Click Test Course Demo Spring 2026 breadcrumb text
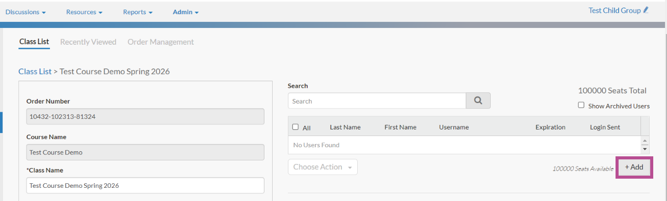The height and width of the screenshot is (201, 667). pos(115,72)
